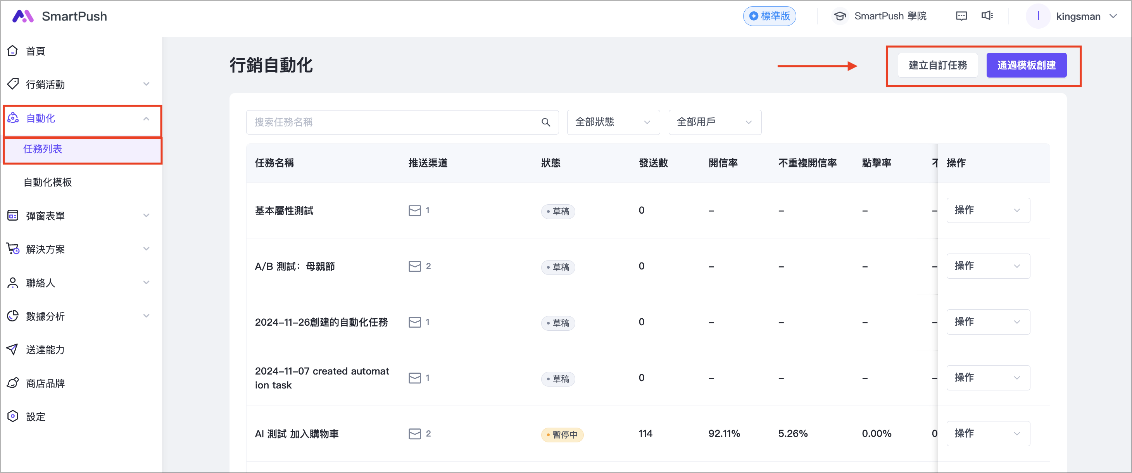The height and width of the screenshot is (473, 1132).
Task: Click the home icon for 首頁
Action: (13, 51)
